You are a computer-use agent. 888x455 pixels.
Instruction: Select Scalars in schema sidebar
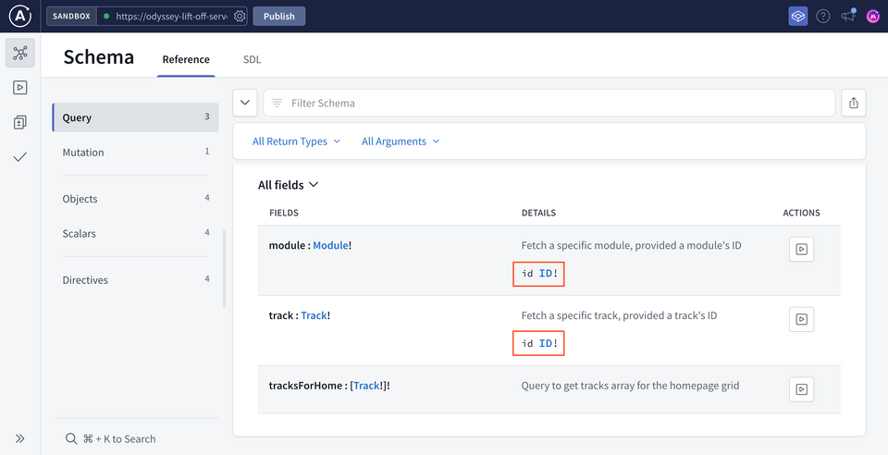pos(135,233)
